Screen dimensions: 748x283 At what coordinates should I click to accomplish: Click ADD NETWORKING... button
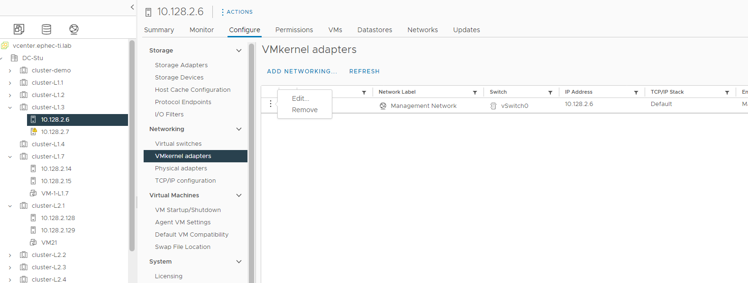(x=302, y=71)
